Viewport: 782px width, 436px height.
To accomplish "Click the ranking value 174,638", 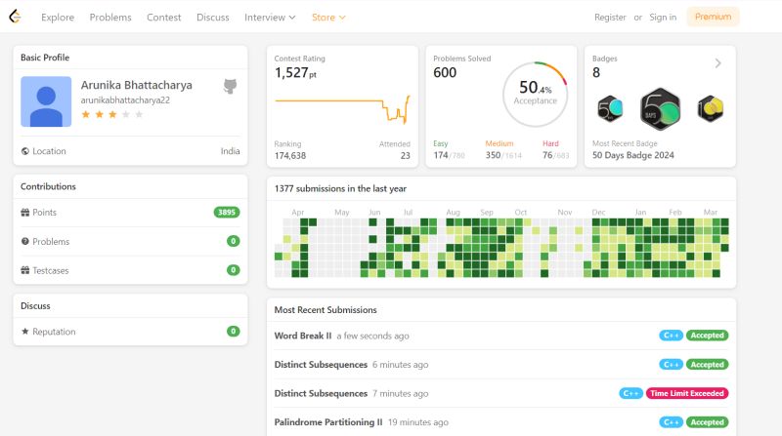I will pos(289,156).
